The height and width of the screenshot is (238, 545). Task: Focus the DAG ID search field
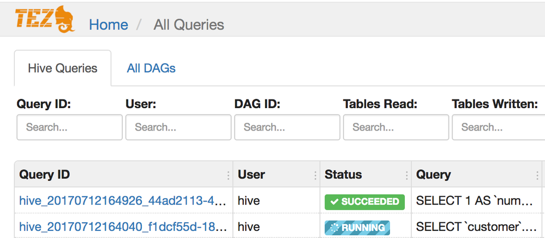point(287,127)
